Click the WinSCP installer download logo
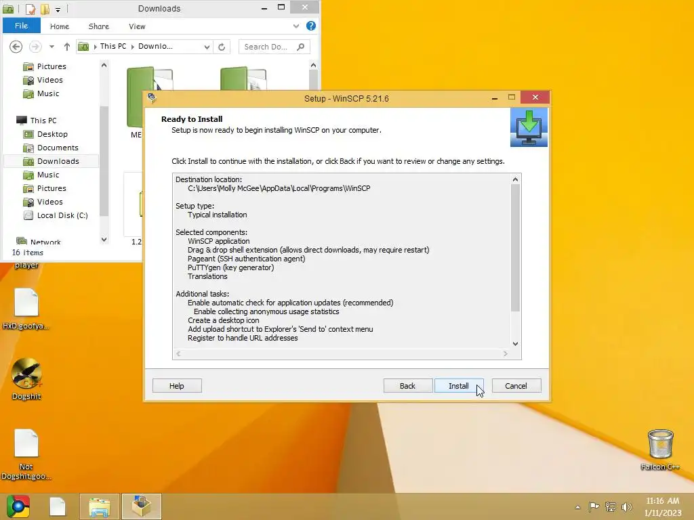Image resolution: width=694 pixels, height=520 pixels. click(529, 127)
